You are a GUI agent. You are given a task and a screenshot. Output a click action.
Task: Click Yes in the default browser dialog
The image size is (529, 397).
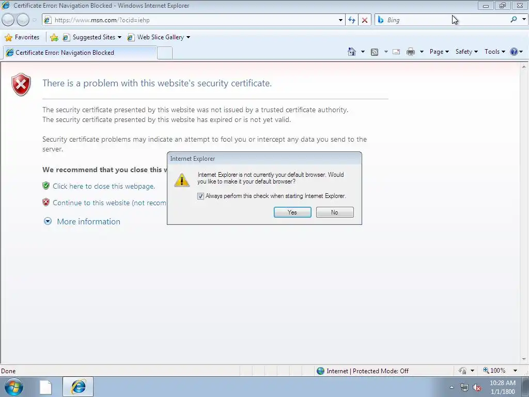click(x=292, y=212)
